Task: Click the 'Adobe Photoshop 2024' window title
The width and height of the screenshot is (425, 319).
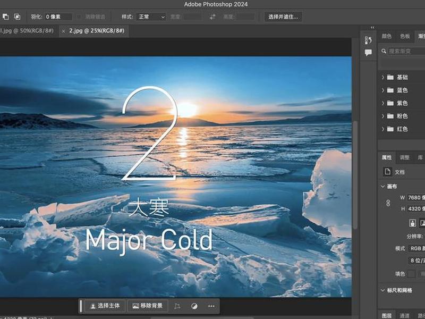Action: [x=216, y=4]
